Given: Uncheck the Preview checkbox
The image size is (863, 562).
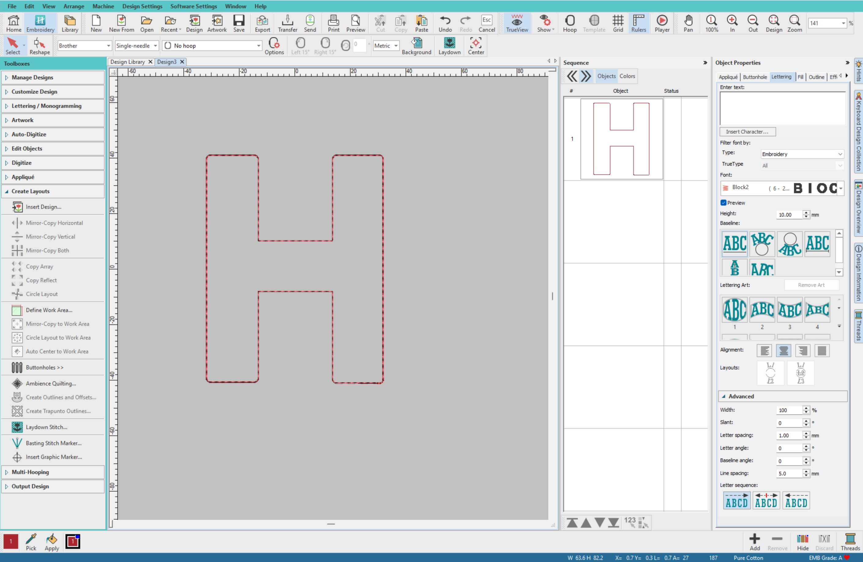Looking at the screenshot, I should coord(723,203).
